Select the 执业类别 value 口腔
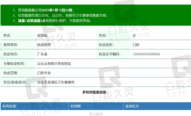The image size is (191, 116). (136, 45)
